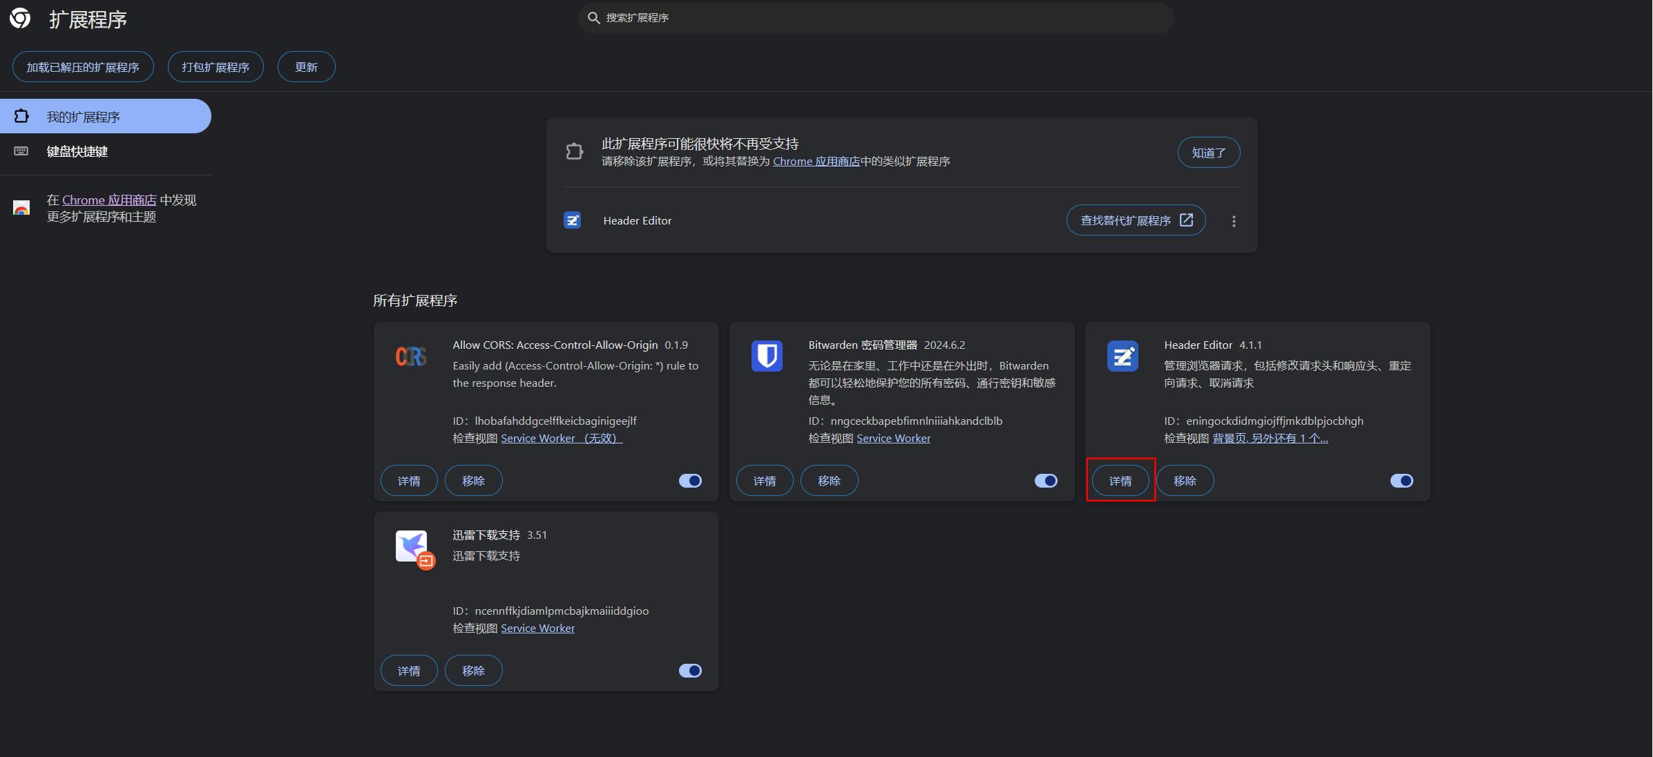Click 移除 for Allow CORS
This screenshot has height=757, width=1653.
click(473, 481)
